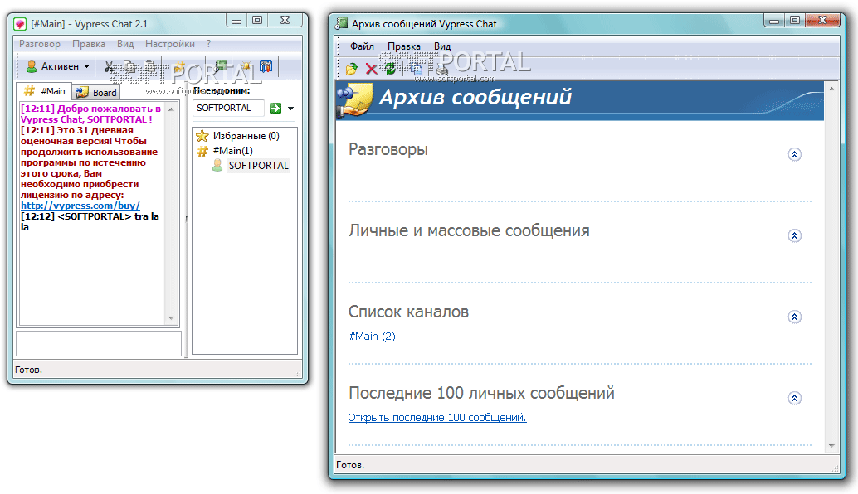Screen dimensions: 858x494
Task: Click the green user status icon beside Активен
Action: [x=32, y=66]
